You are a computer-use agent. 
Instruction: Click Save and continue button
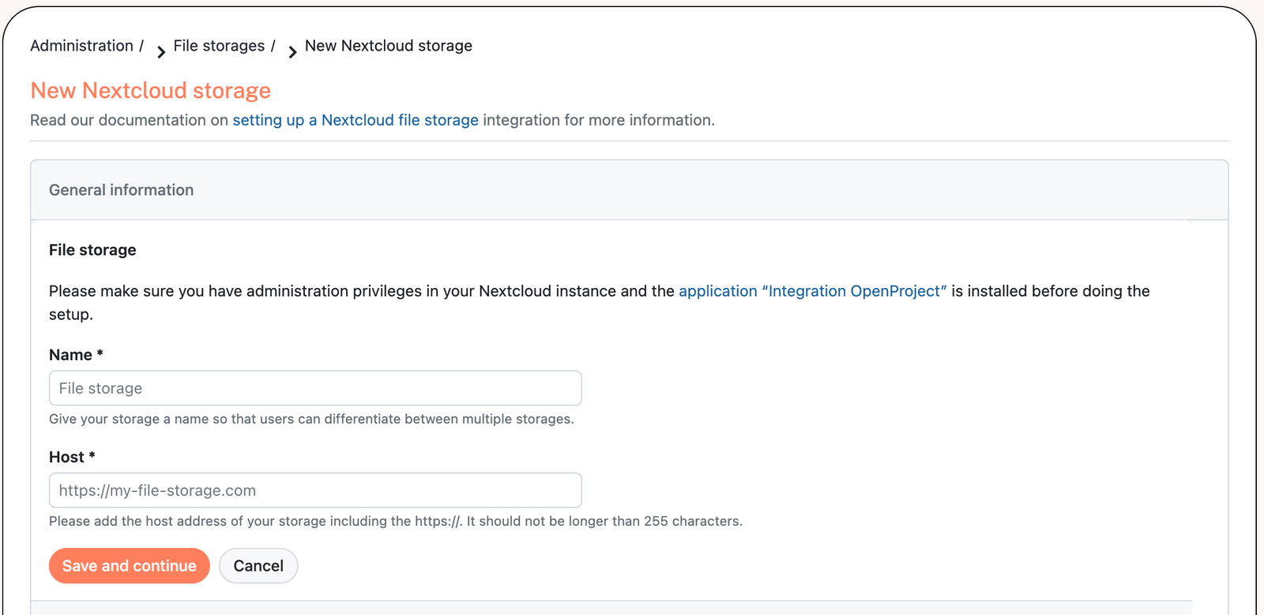[130, 566]
